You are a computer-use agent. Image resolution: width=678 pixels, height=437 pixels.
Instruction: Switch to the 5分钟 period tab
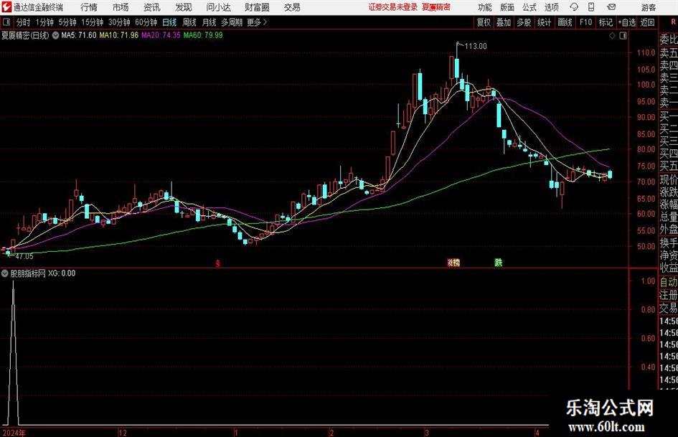(67, 22)
